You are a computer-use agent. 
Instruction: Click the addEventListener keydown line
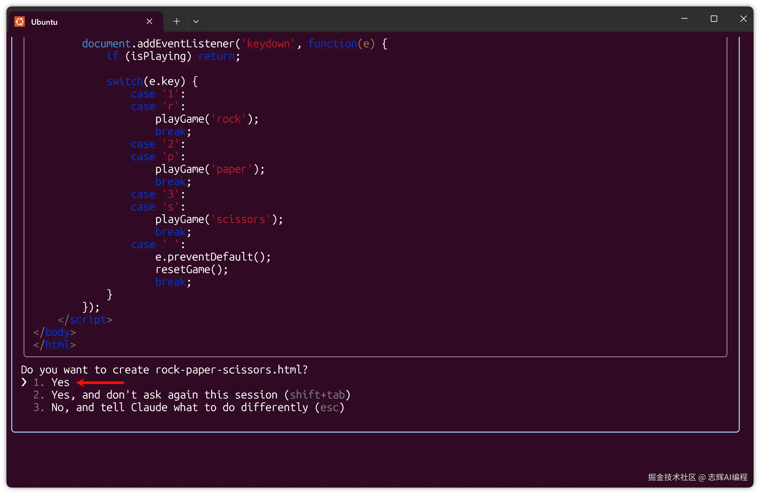point(234,44)
